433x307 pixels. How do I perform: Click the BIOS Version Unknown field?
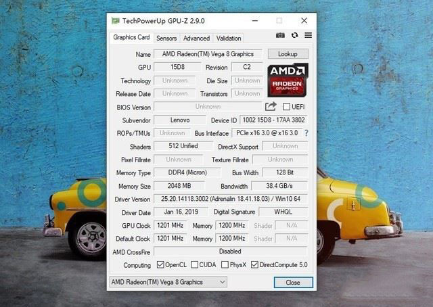tap(208, 107)
